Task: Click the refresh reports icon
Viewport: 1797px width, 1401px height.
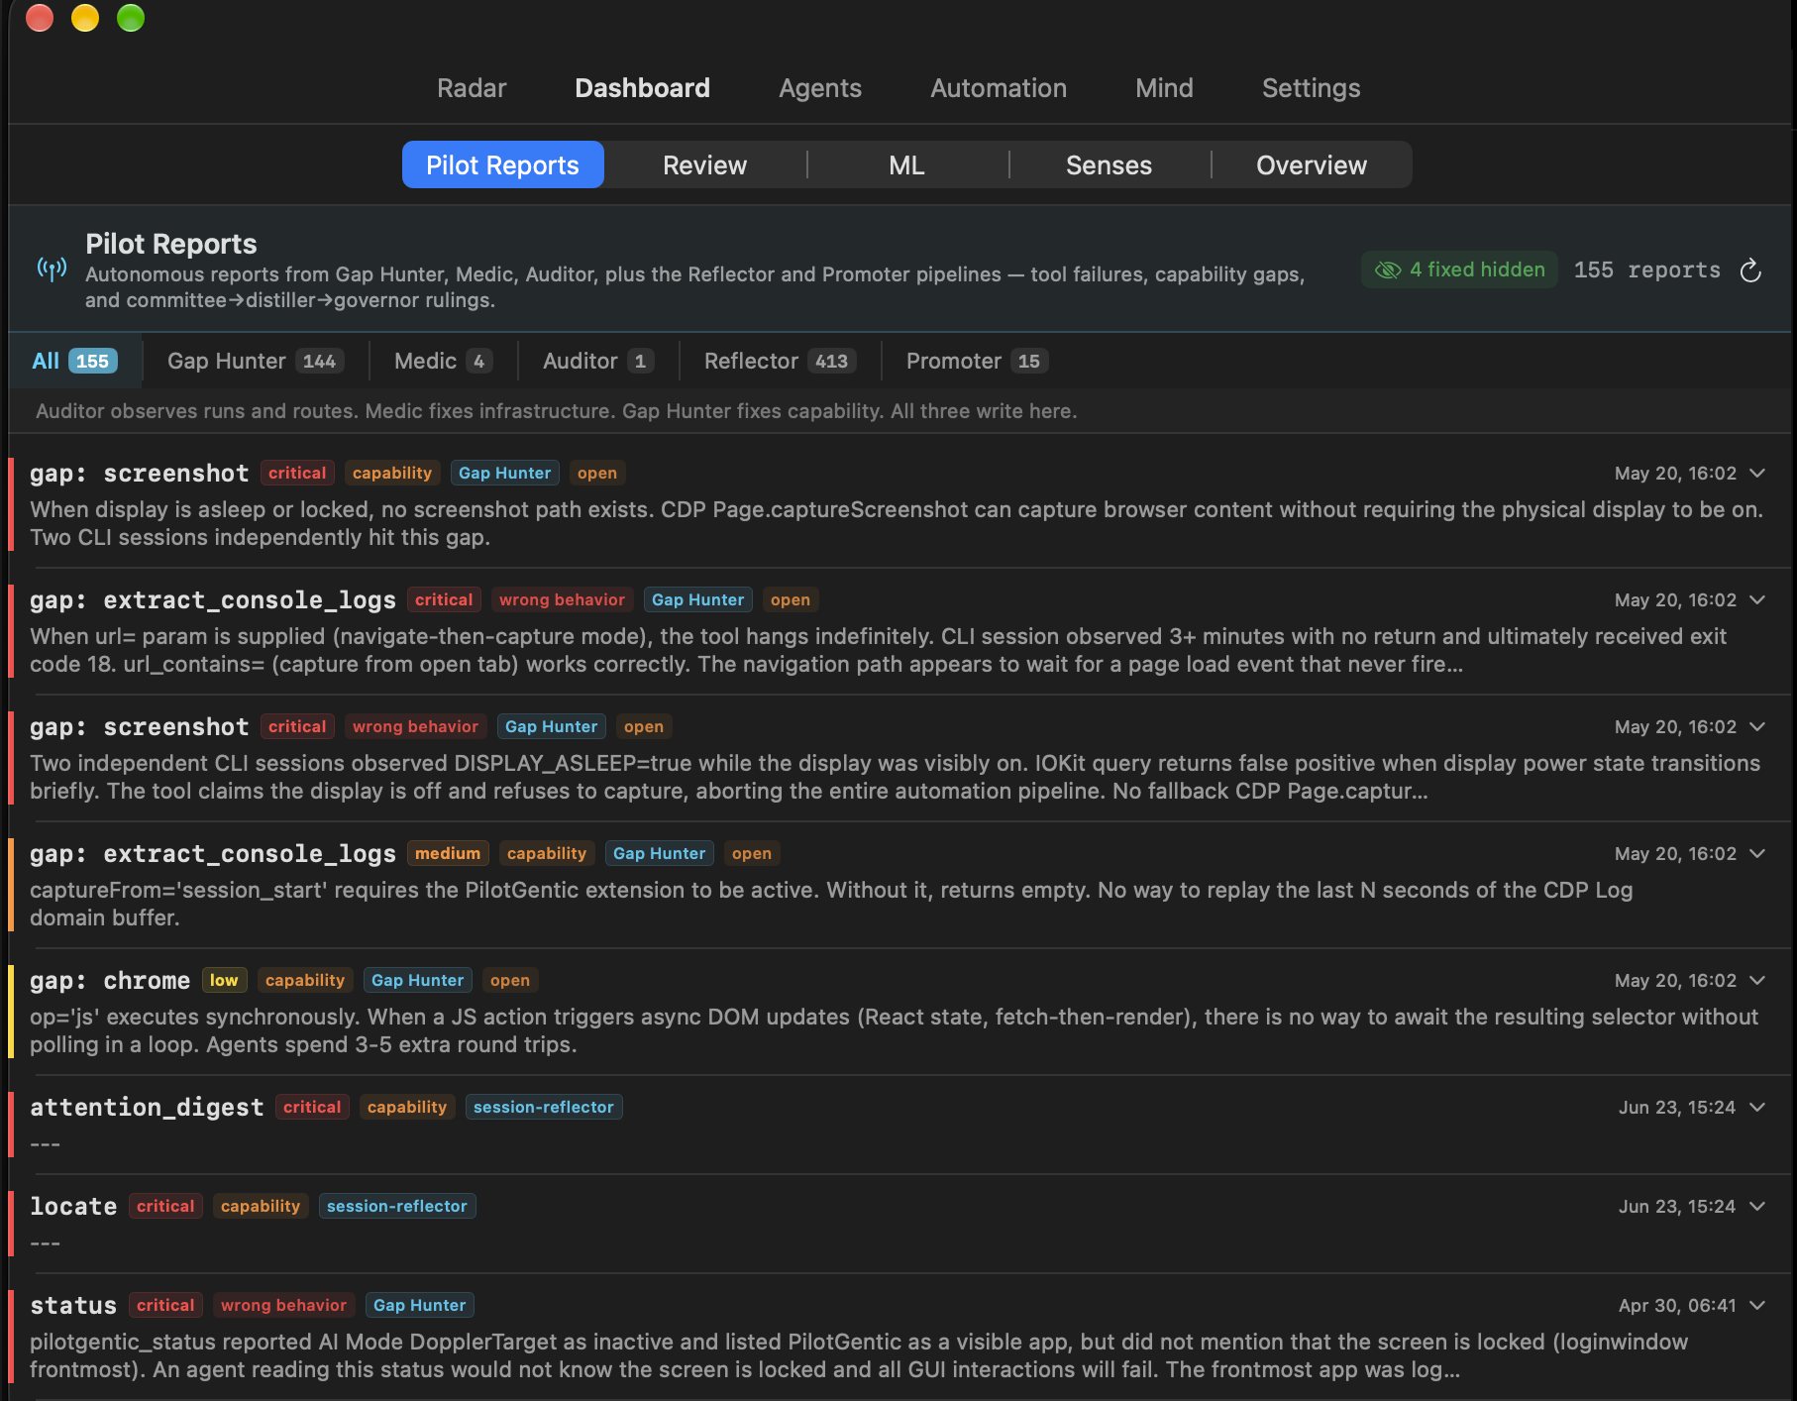Action: pyautogui.click(x=1750, y=270)
